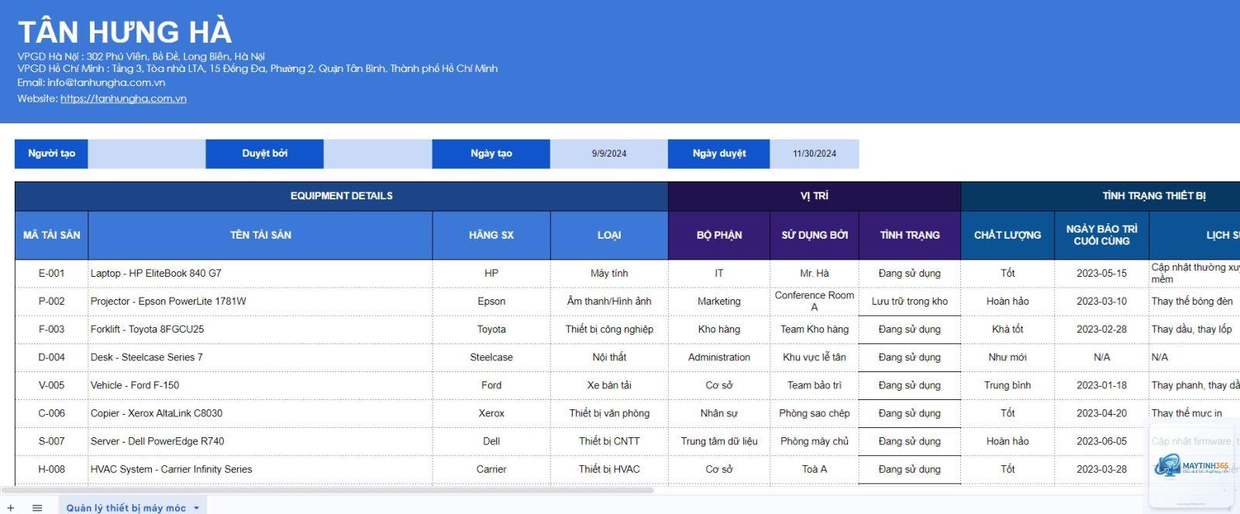Select the Marketing department cell
This screenshot has height=514, width=1240.
click(719, 302)
